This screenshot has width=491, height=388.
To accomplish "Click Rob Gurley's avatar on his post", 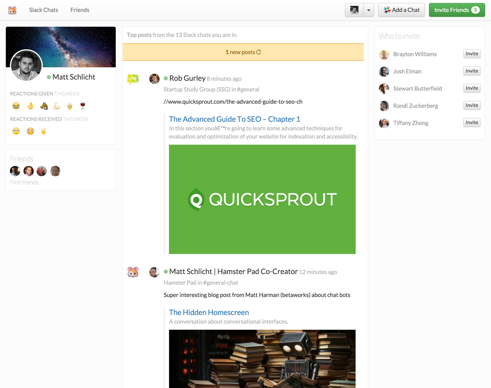I will pos(154,79).
